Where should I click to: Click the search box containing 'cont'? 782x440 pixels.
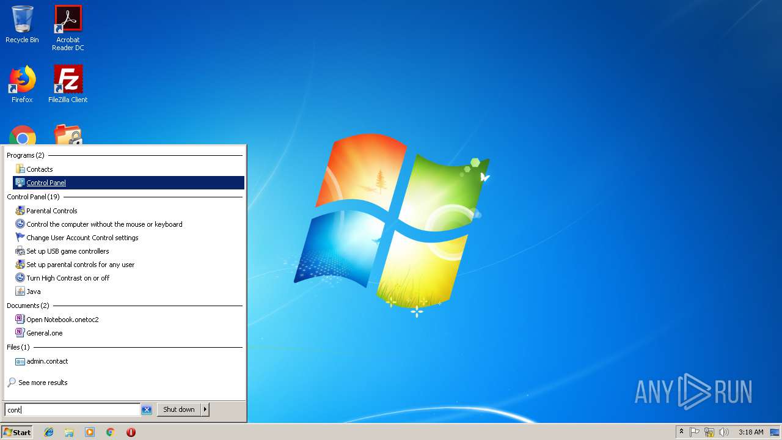[72, 410]
